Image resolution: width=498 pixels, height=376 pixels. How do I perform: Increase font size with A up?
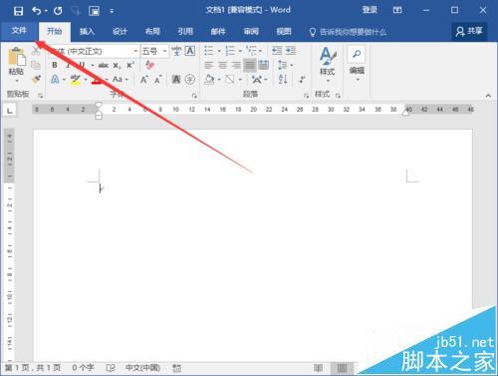pyautogui.click(x=144, y=79)
